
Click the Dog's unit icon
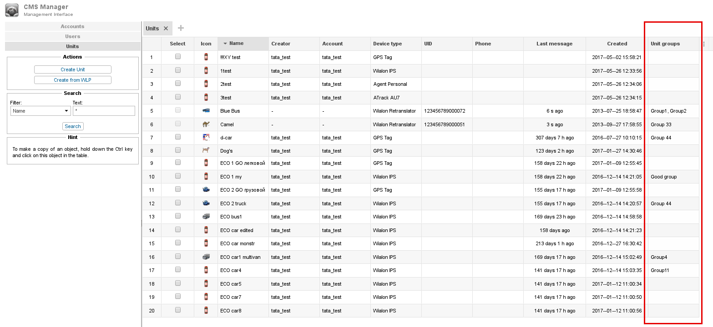pos(206,151)
